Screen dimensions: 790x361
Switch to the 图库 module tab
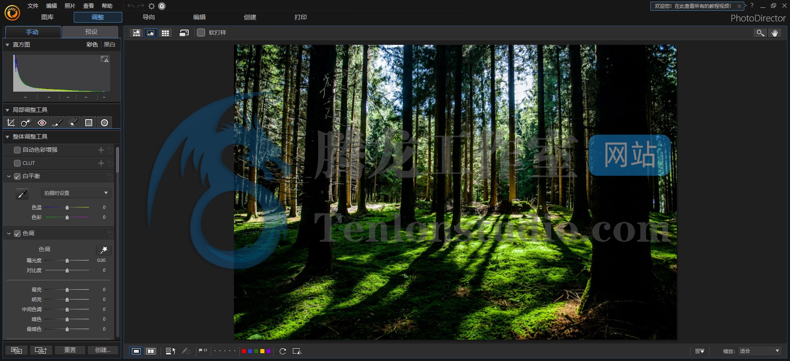click(47, 17)
